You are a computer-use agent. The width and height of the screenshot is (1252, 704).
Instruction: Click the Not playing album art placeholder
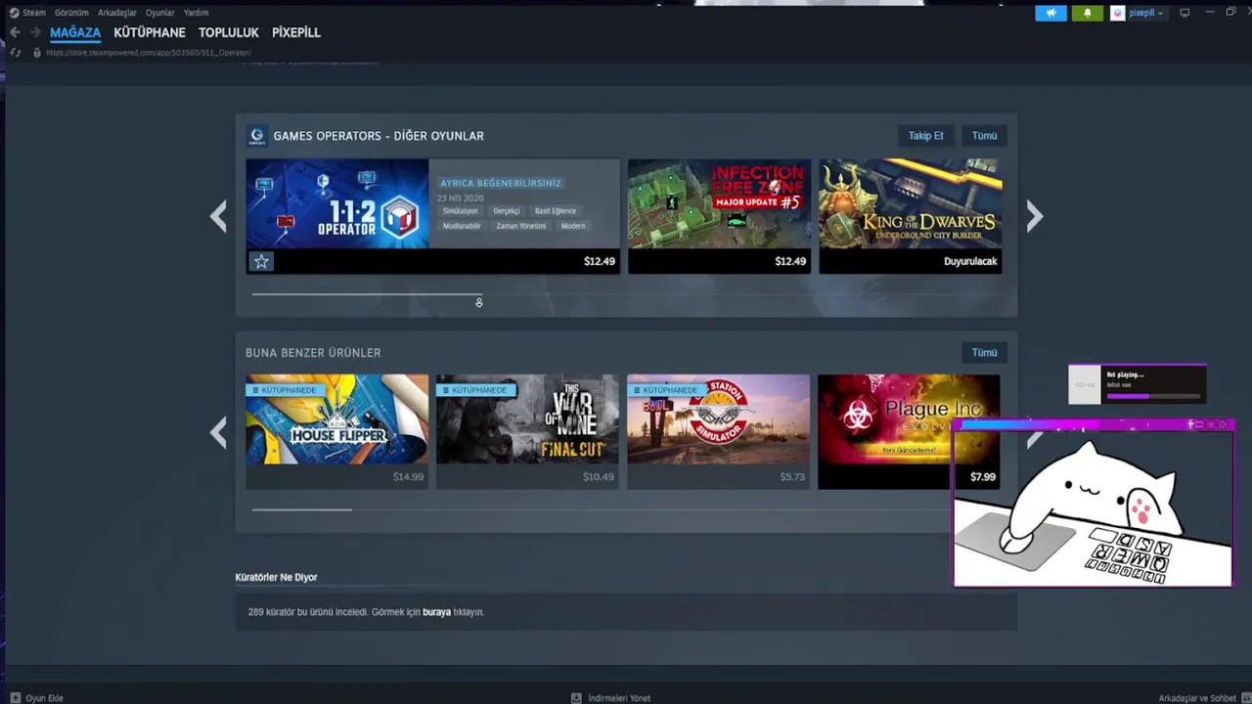point(1085,384)
